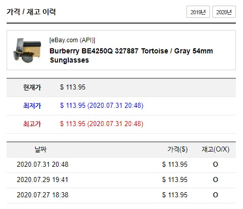Click the 날짜 column header
Viewport: 243px width, 209px height.
pyautogui.click(x=40, y=150)
